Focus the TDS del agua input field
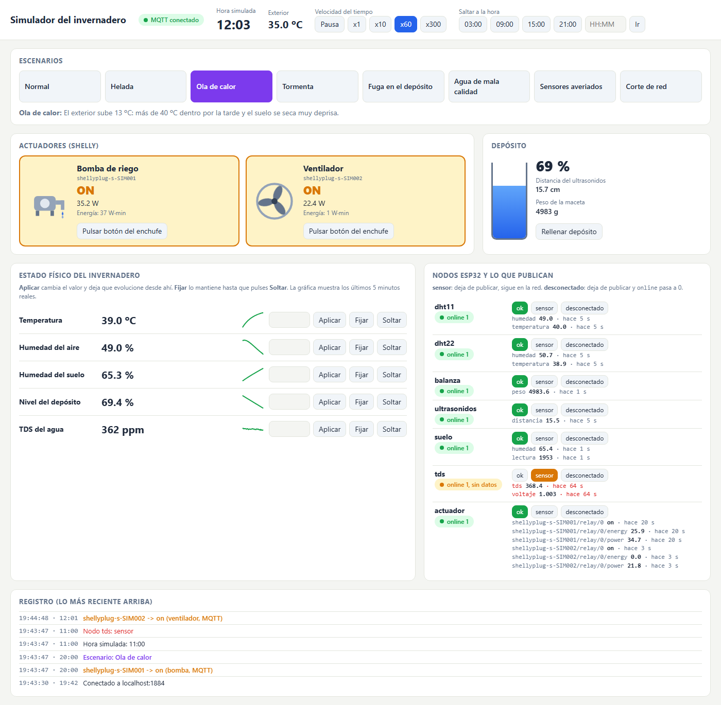Image resolution: width=721 pixels, height=705 pixels. [x=289, y=429]
